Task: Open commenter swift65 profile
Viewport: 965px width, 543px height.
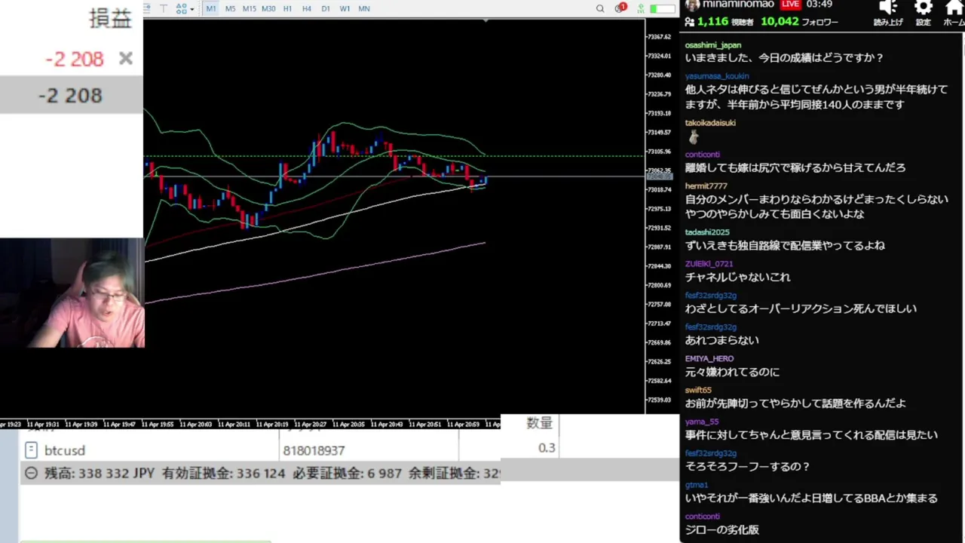Action: pyautogui.click(x=698, y=391)
